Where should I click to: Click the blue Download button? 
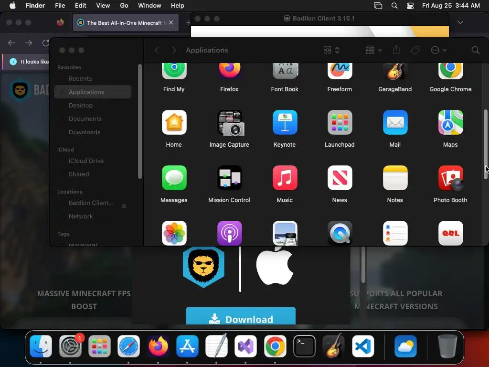coord(241,316)
